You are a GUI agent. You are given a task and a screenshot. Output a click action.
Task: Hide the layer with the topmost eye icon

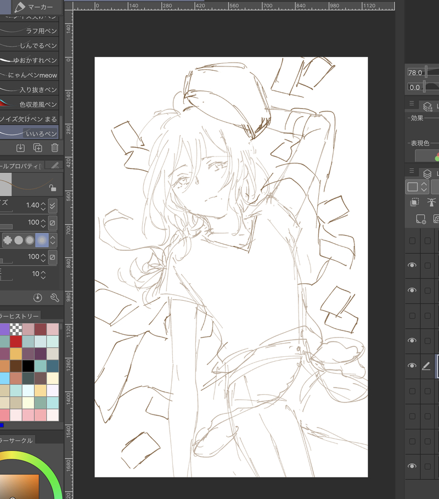pos(412,265)
